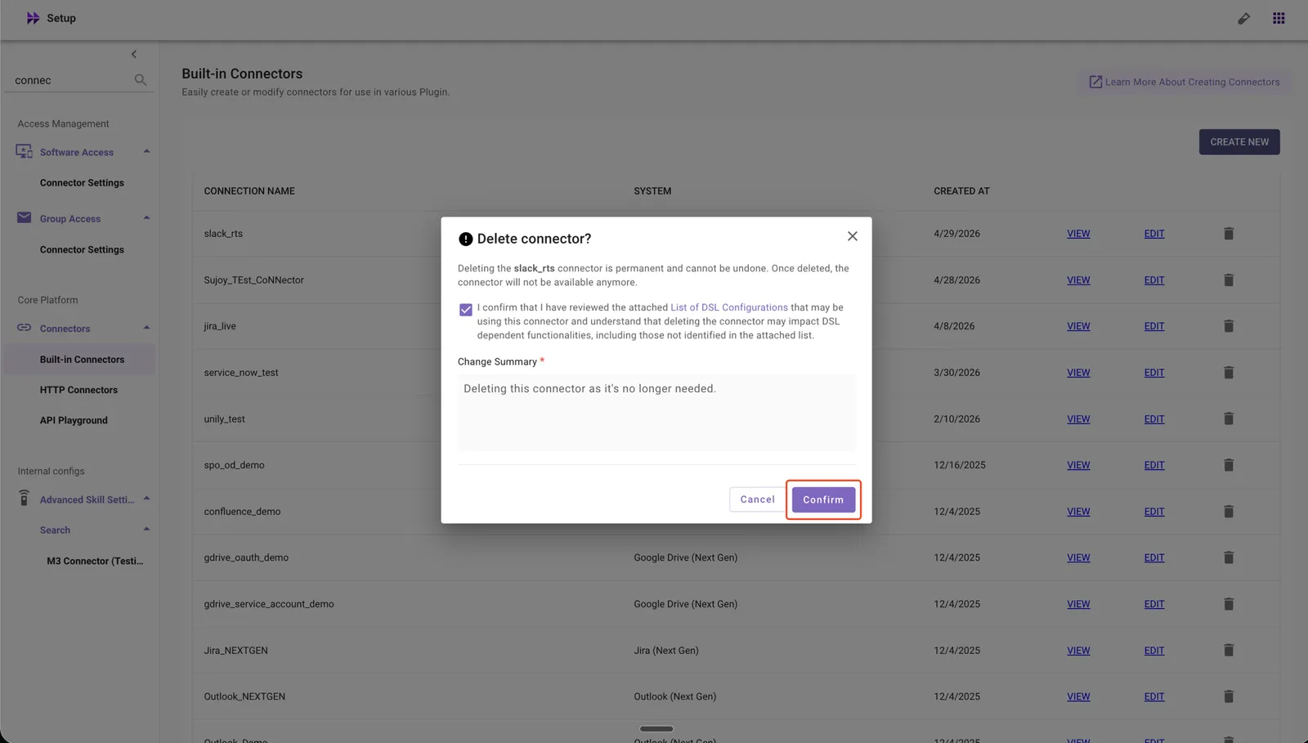The height and width of the screenshot is (743, 1308).
Task: Open Connector Settings under Group Access
Action: tap(82, 250)
